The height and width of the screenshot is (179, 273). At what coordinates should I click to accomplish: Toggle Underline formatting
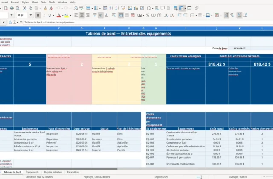point(49,15)
